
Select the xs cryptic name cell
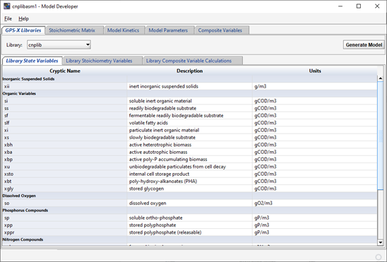click(65, 138)
